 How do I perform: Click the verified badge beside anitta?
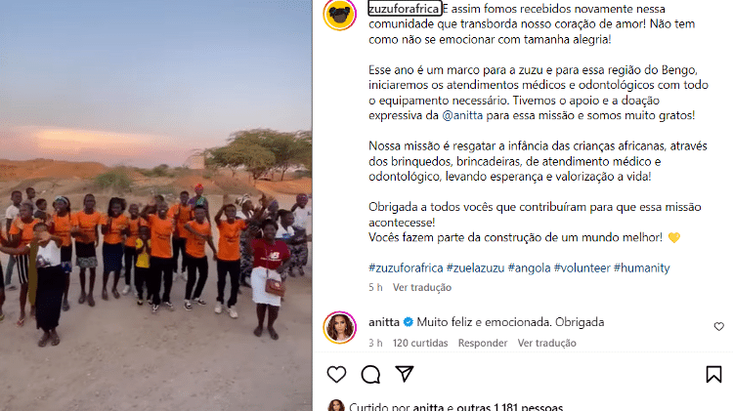tap(409, 322)
